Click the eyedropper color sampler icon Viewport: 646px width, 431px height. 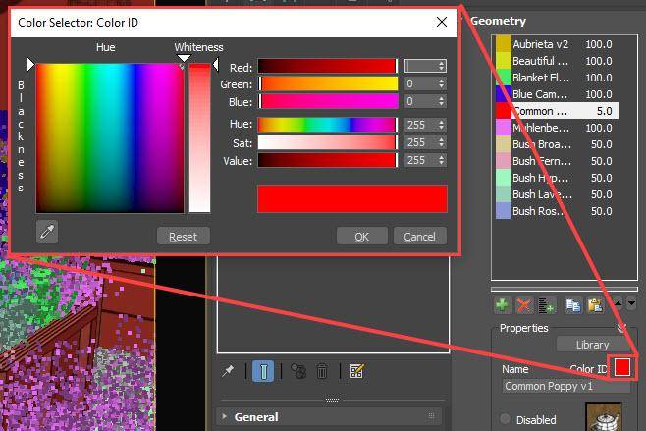(x=47, y=232)
